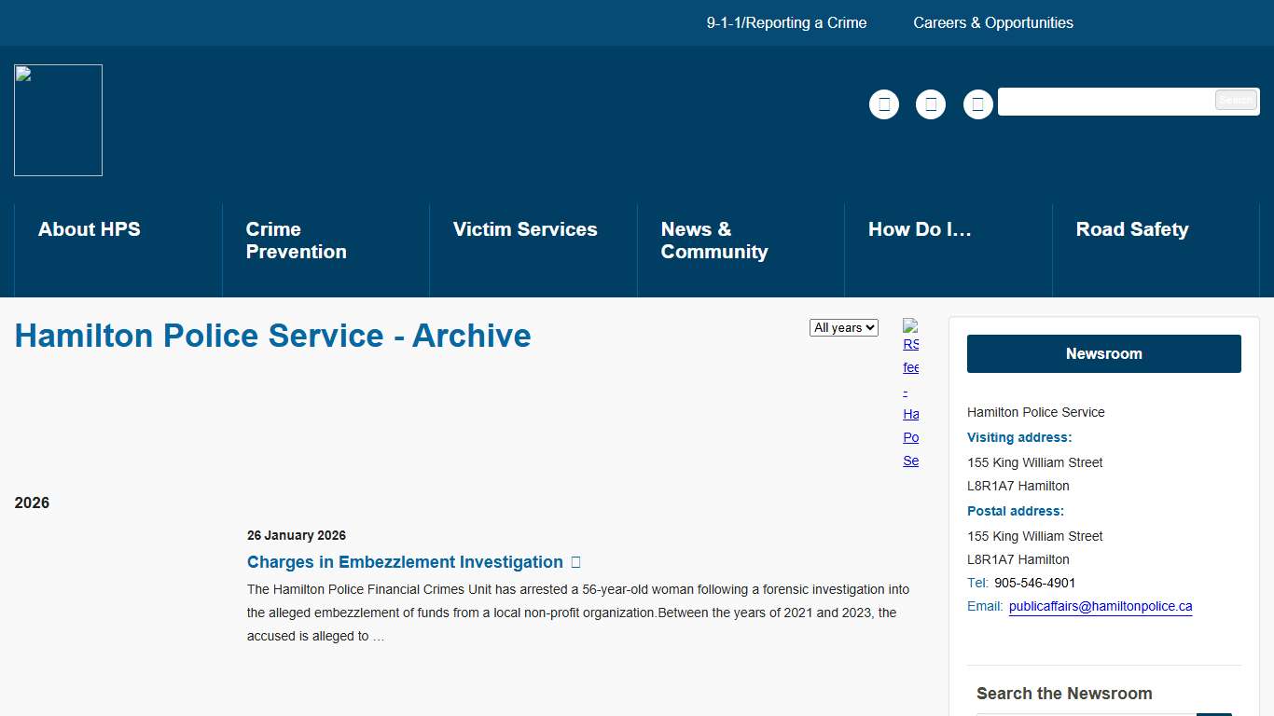This screenshot has height=716, width=1274.
Task: Change year filter using the combo box
Action: click(843, 327)
